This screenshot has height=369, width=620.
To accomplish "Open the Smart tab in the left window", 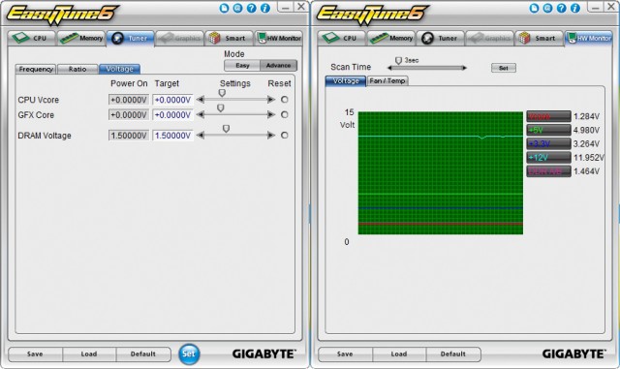I will click(229, 39).
